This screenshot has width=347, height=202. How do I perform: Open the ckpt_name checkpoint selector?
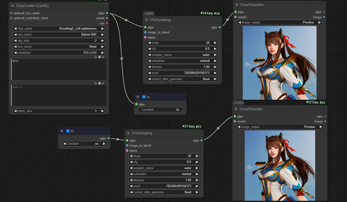pos(59,28)
